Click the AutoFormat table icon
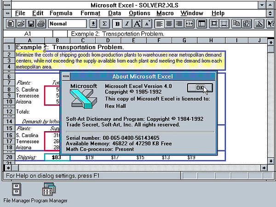The image size is (276, 207). 201,23
